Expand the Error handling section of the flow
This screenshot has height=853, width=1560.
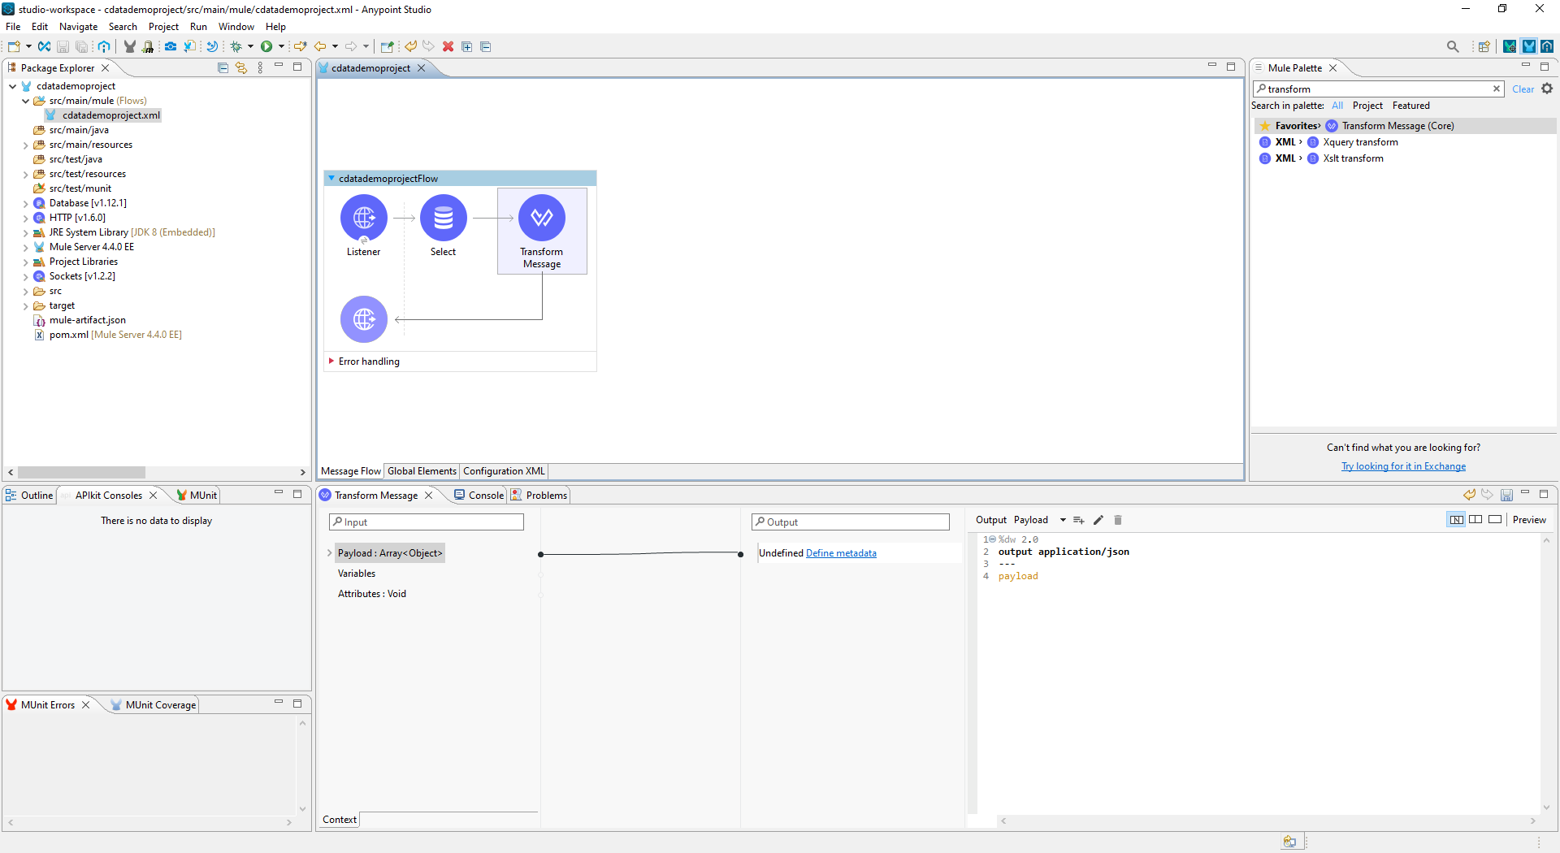331,361
